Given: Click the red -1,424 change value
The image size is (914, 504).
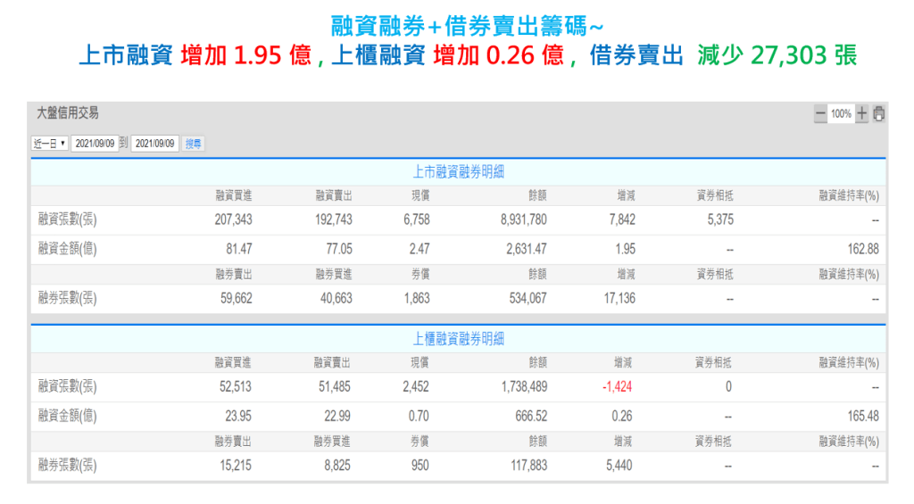Looking at the screenshot, I should [x=618, y=387].
